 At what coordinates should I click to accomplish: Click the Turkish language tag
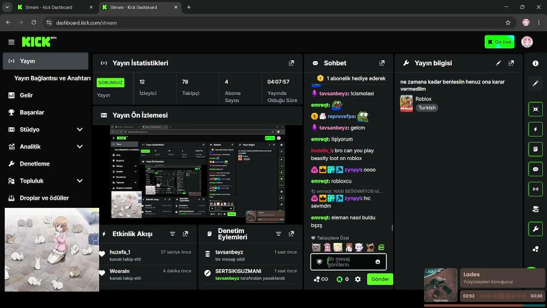click(x=427, y=108)
